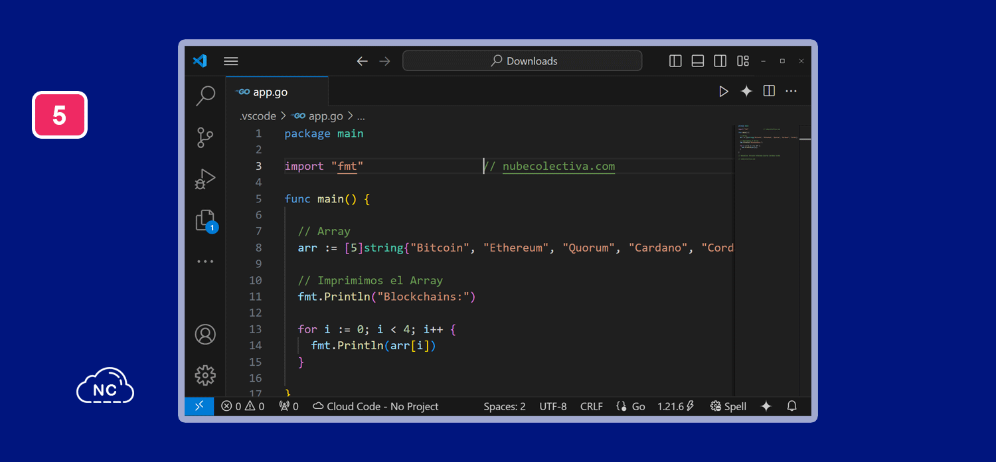
Task: Split the editor to the right
Action: click(x=769, y=91)
